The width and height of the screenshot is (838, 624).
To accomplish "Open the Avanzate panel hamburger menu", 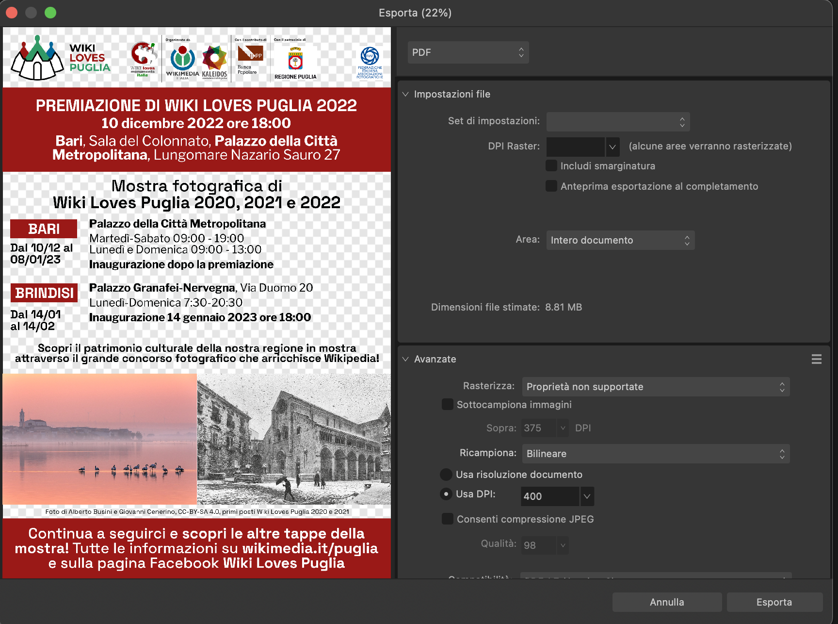I will [x=816, y=359].
